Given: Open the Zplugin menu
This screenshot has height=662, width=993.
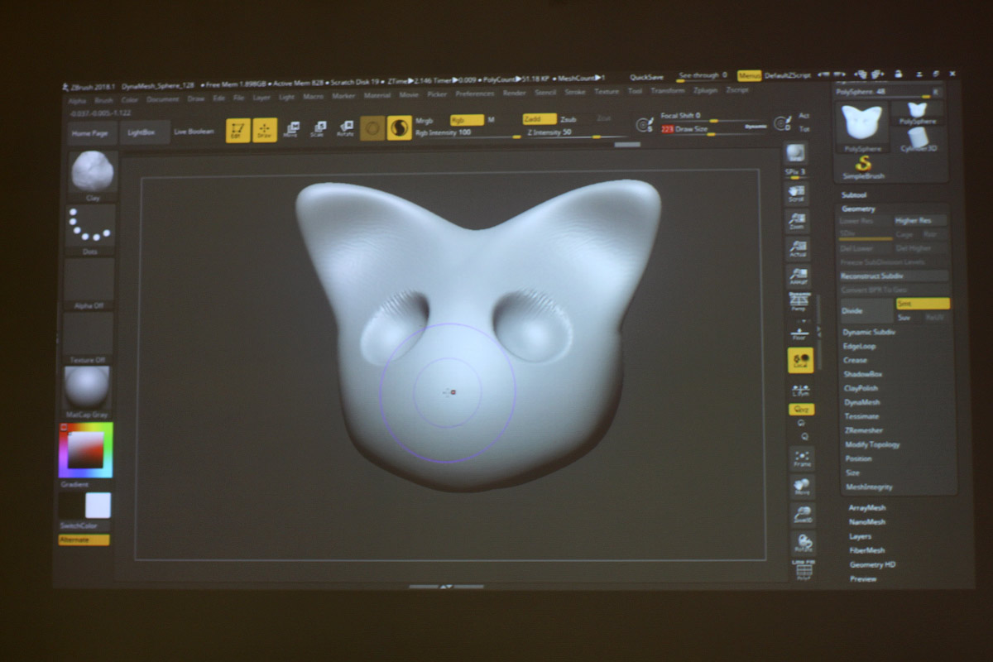Looking at the screenshot, I should 705,90.
